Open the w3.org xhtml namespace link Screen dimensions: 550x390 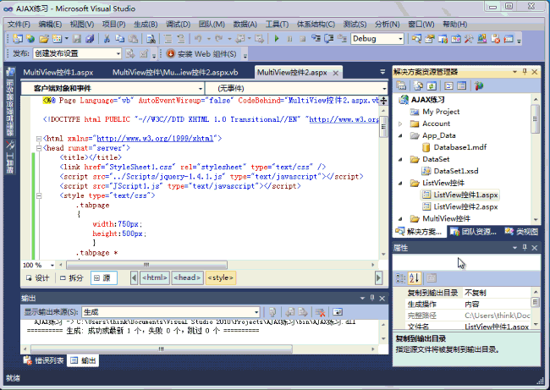coord(155,139)
